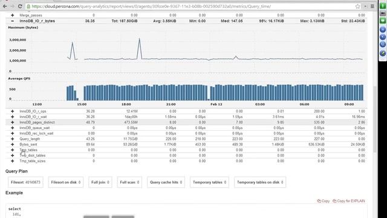This screenshot has height=218, width=387.
Task: Click the 'Average QPS' chart title
Action: [19, 79]
